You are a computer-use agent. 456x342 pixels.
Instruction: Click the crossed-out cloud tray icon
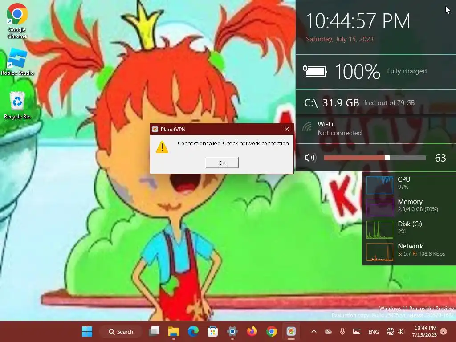pos(328,331)
